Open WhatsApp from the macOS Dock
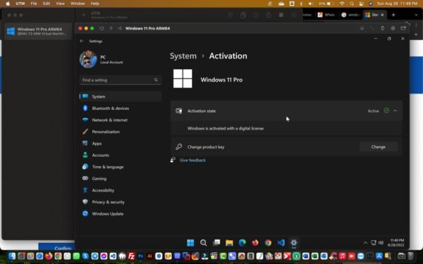 click(76, 256)
